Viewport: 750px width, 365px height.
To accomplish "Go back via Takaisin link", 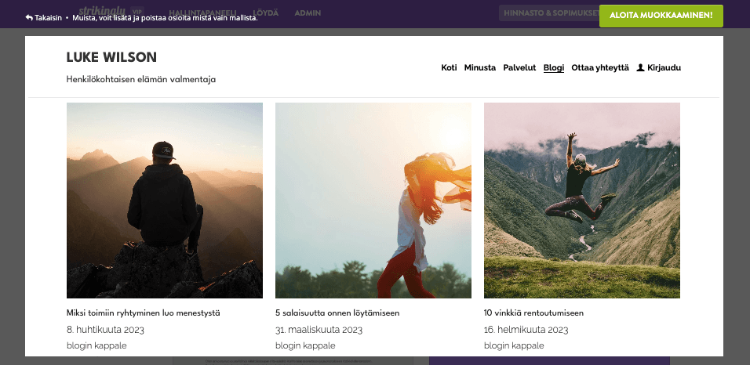I will pyautogui.click(x=44, y=18).
